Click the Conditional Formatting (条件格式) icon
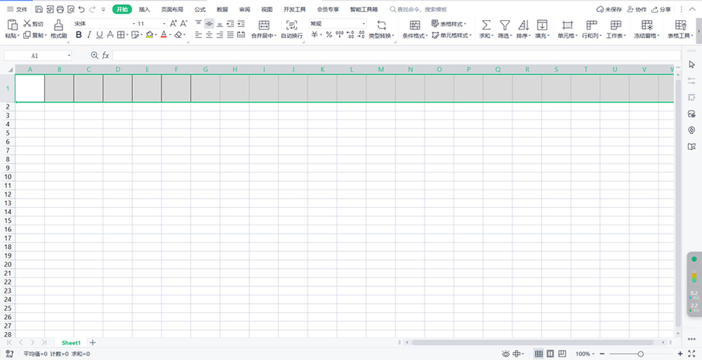Viewport: 702px width, 360px height. pos(415,24)
